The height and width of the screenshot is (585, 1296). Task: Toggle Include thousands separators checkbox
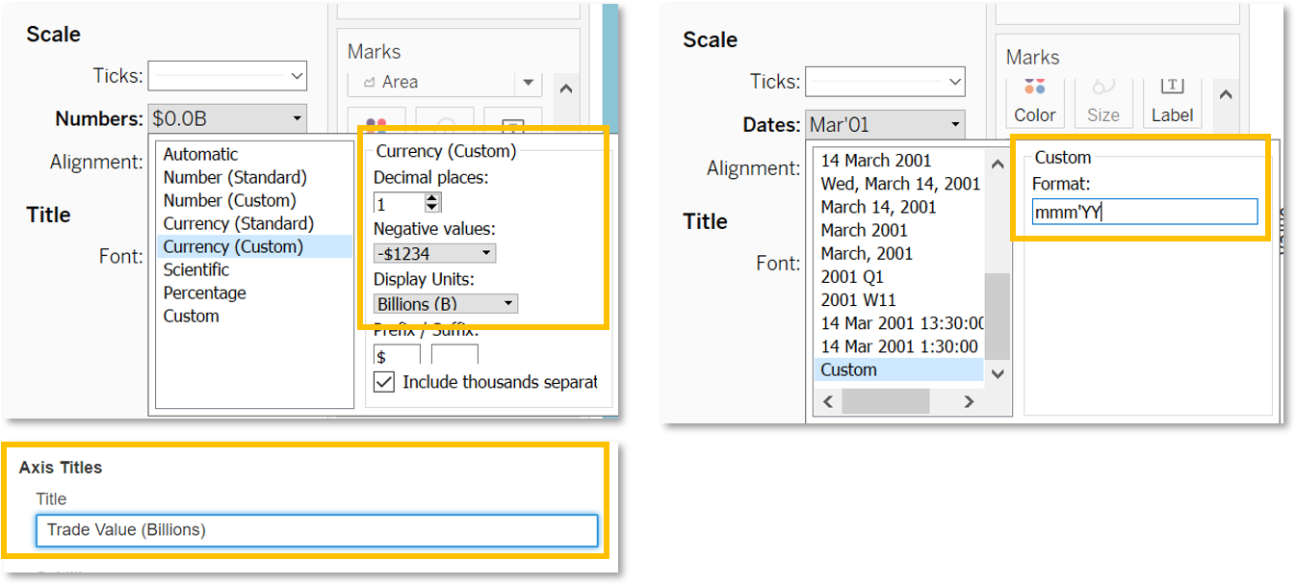click(384, 382)
